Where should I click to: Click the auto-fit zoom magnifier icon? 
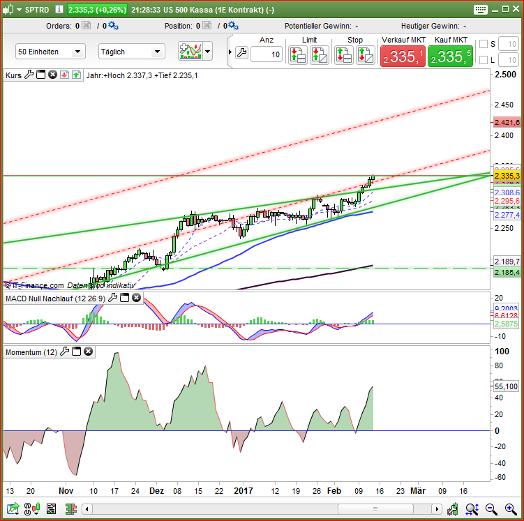point(472,509)
